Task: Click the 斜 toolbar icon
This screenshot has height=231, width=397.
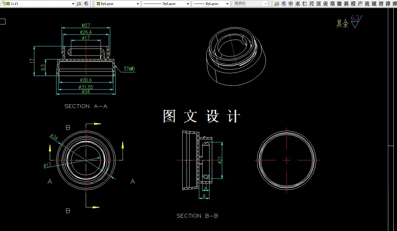Action: [346, 4]
